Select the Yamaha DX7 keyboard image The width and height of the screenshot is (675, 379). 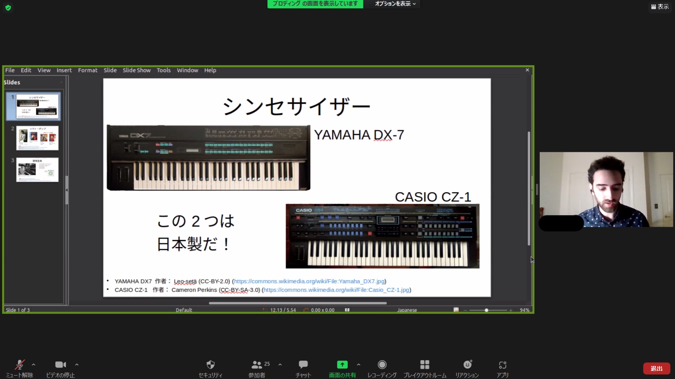tap(208, 158)
